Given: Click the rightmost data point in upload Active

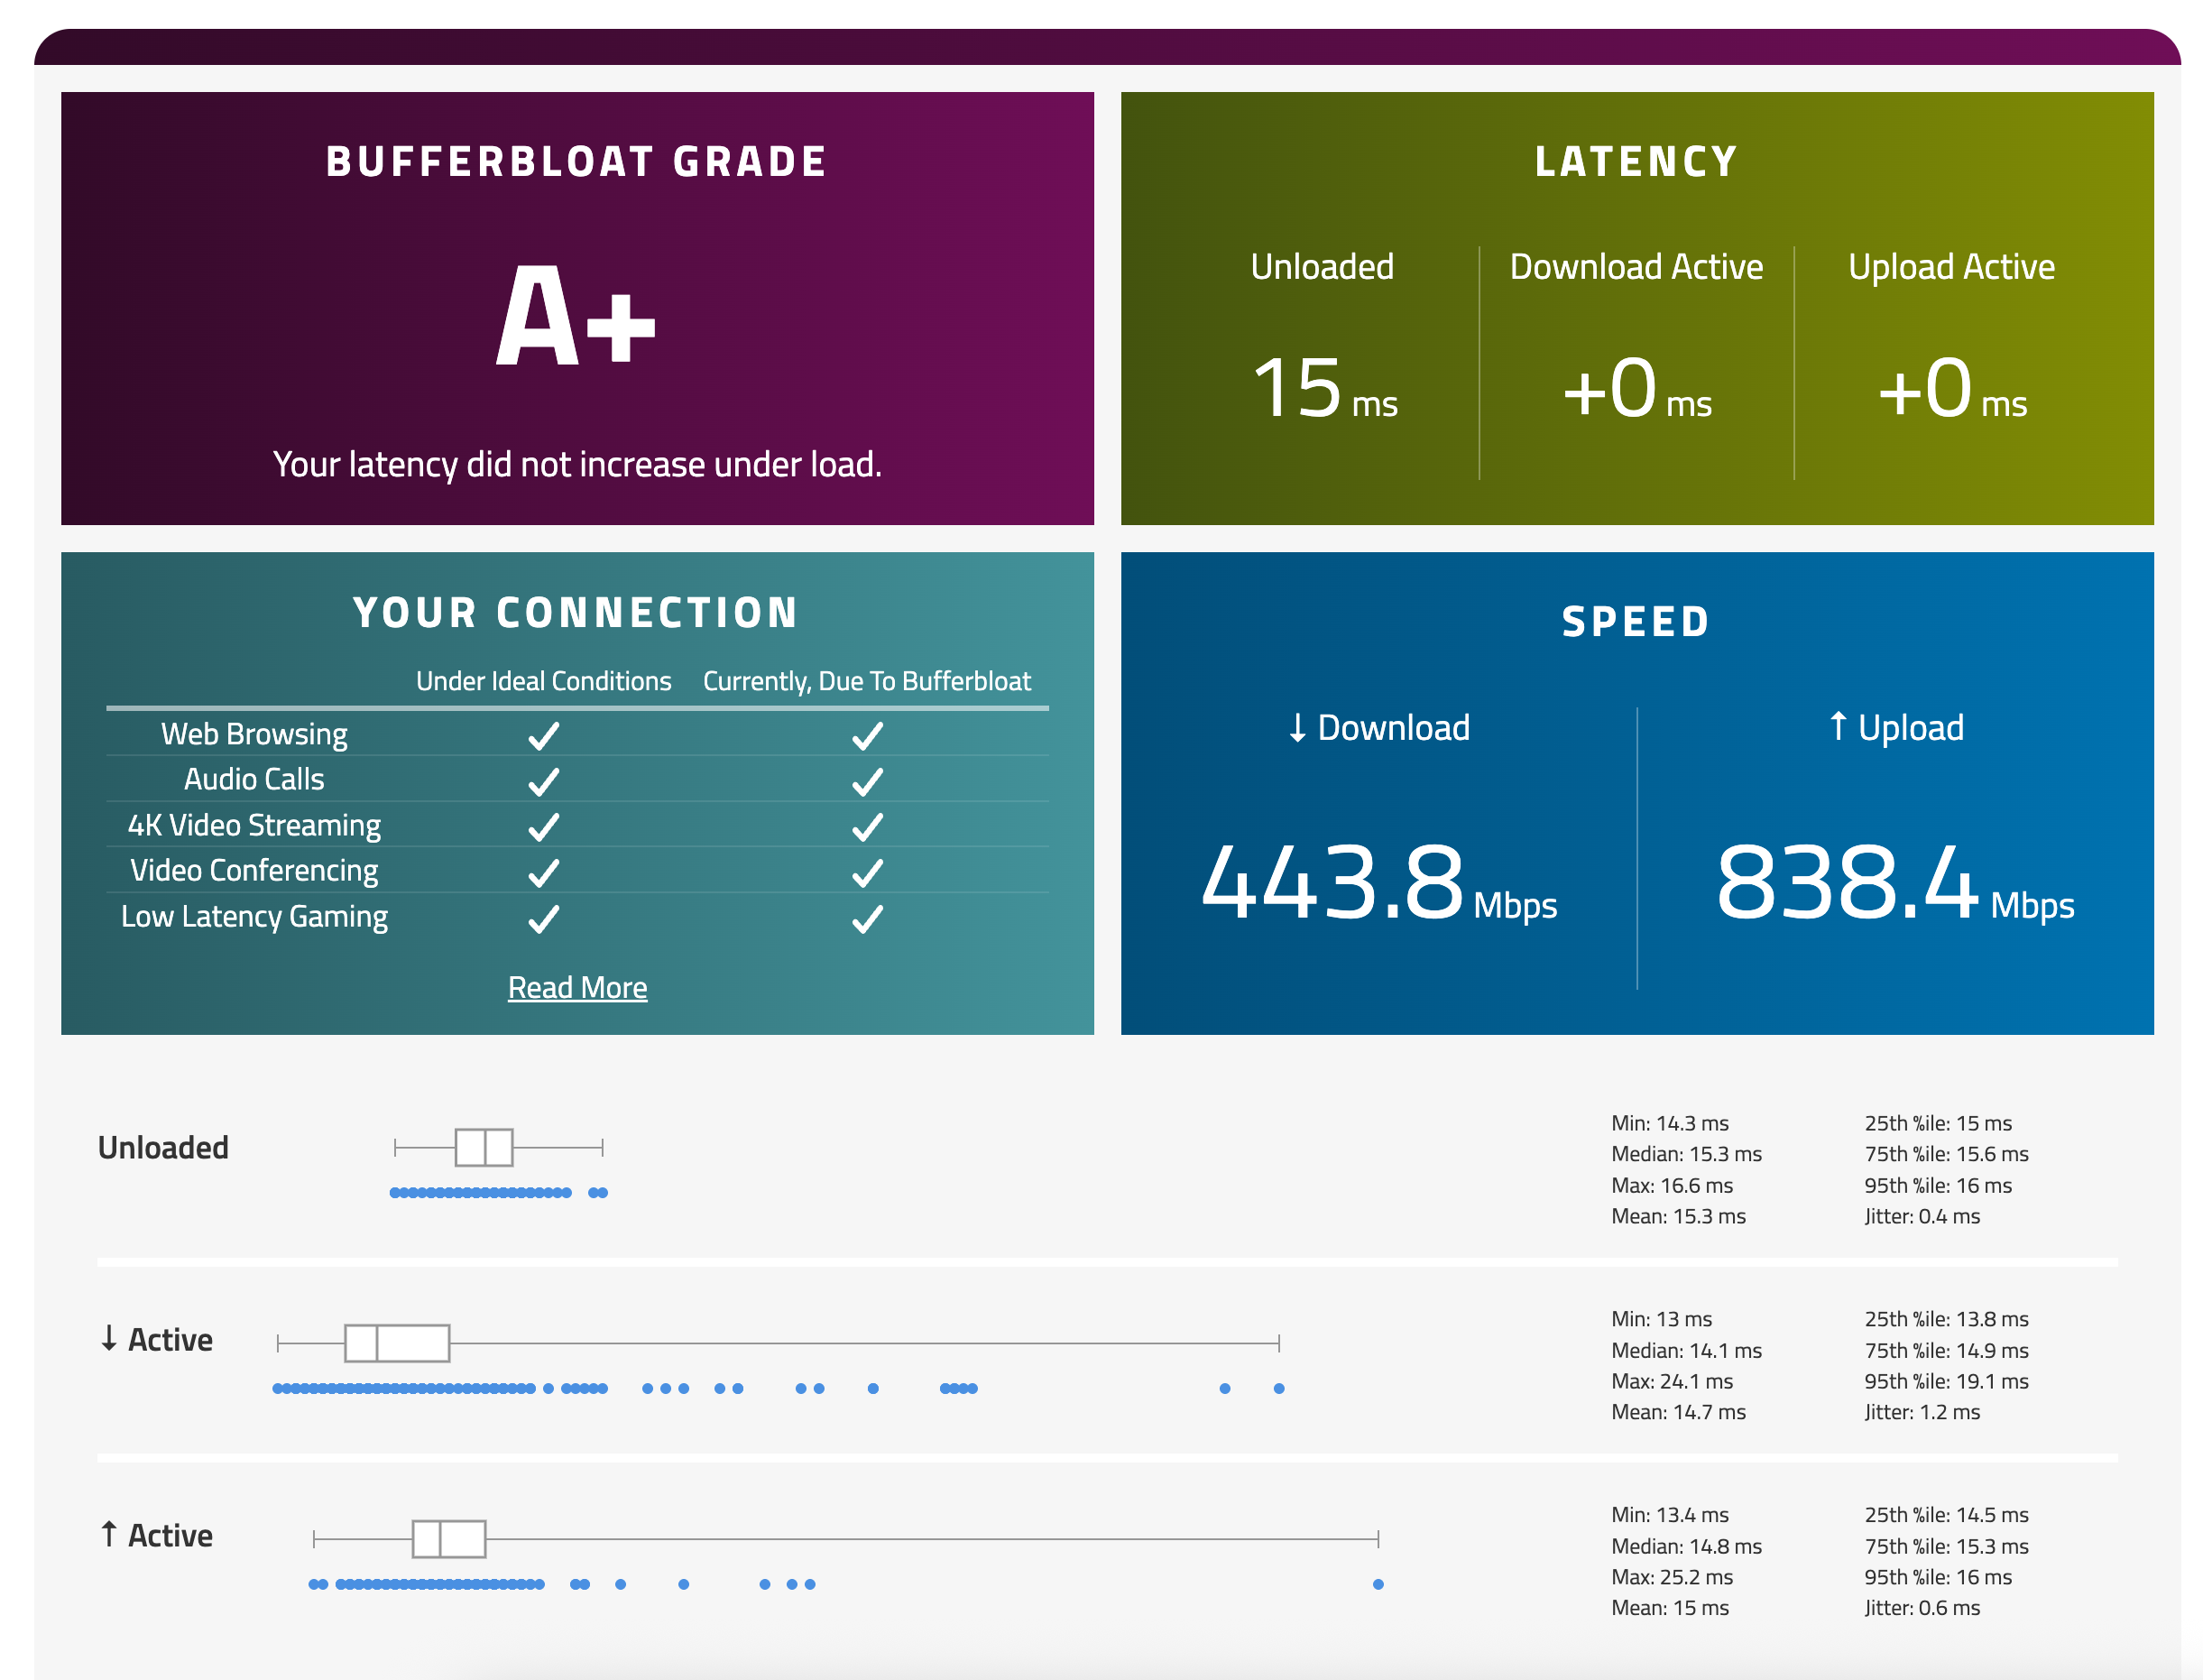Looking at the screenshot, I should click(x=1378, y=1585).
